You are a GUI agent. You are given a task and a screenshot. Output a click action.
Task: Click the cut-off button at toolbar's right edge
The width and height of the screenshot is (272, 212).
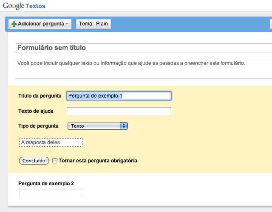pos(271,24)
